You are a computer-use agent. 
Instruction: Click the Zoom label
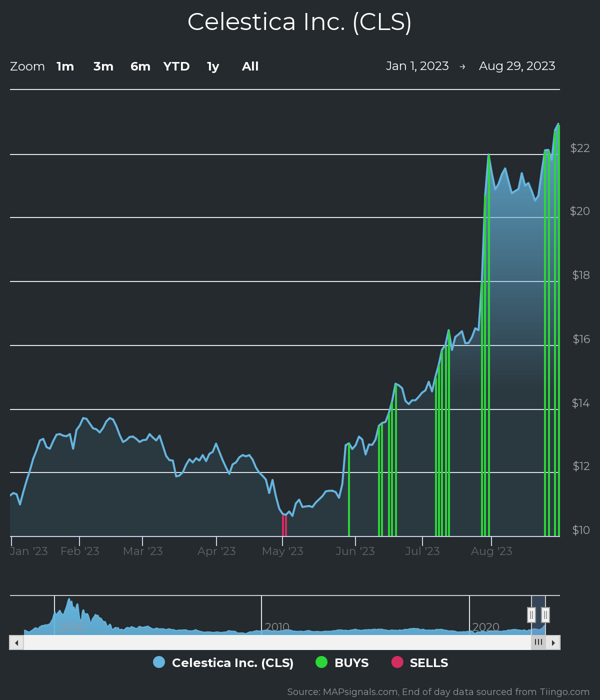point(27,66)
